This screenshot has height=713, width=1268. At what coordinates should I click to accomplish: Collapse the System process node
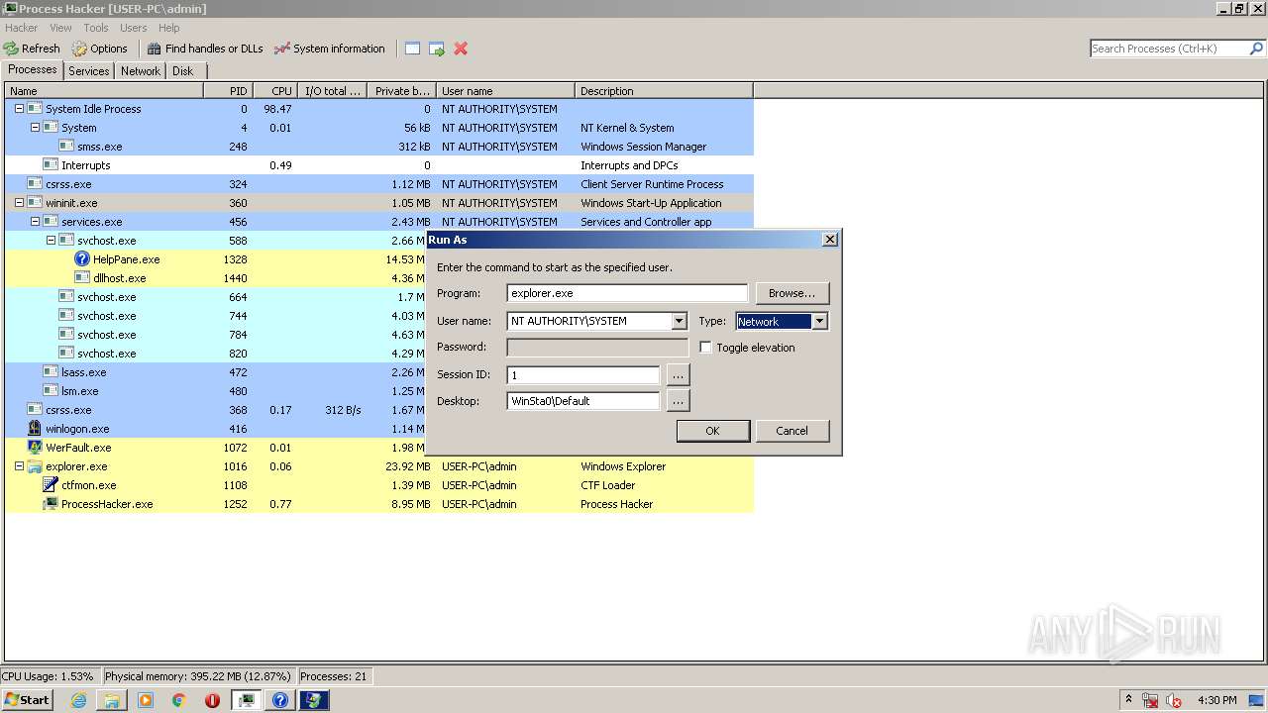tap(35, 128)
